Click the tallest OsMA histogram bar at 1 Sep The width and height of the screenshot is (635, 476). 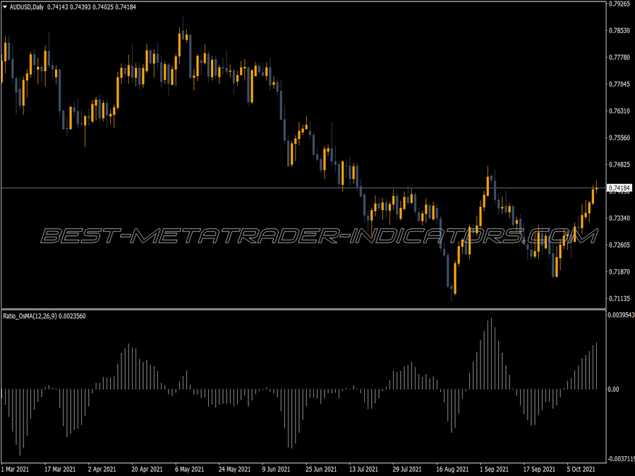click(492, 354)
